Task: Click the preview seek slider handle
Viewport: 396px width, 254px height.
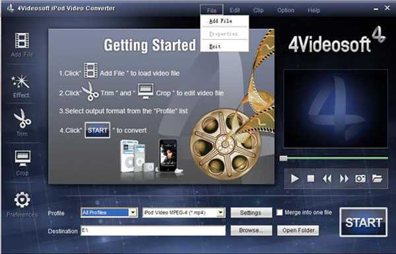Action: point(283,158)
